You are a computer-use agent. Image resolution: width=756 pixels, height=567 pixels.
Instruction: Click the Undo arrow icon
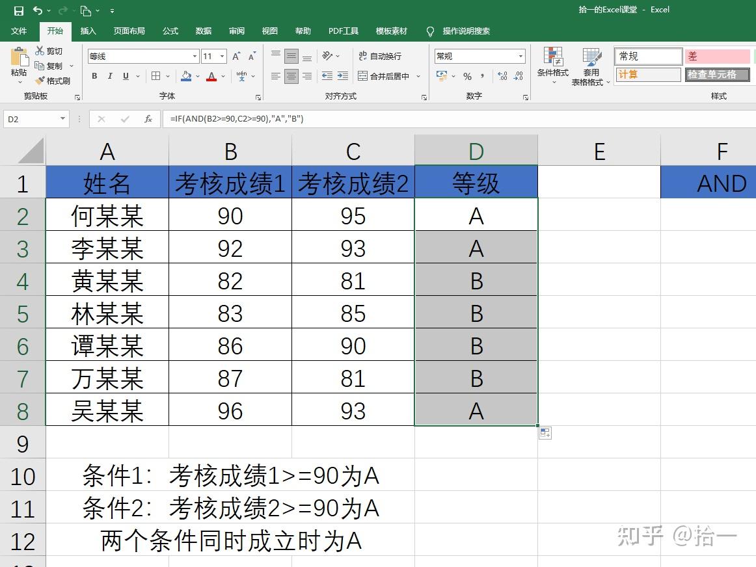click(x=38, y=10)
